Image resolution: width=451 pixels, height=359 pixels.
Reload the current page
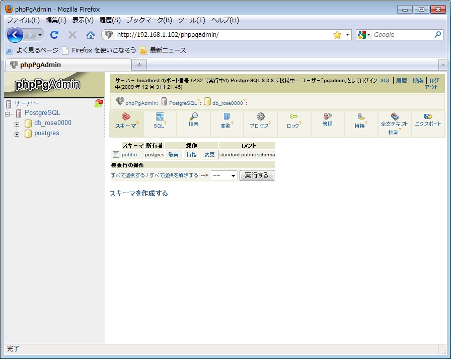pyautogui.click(x=54, y=35)
